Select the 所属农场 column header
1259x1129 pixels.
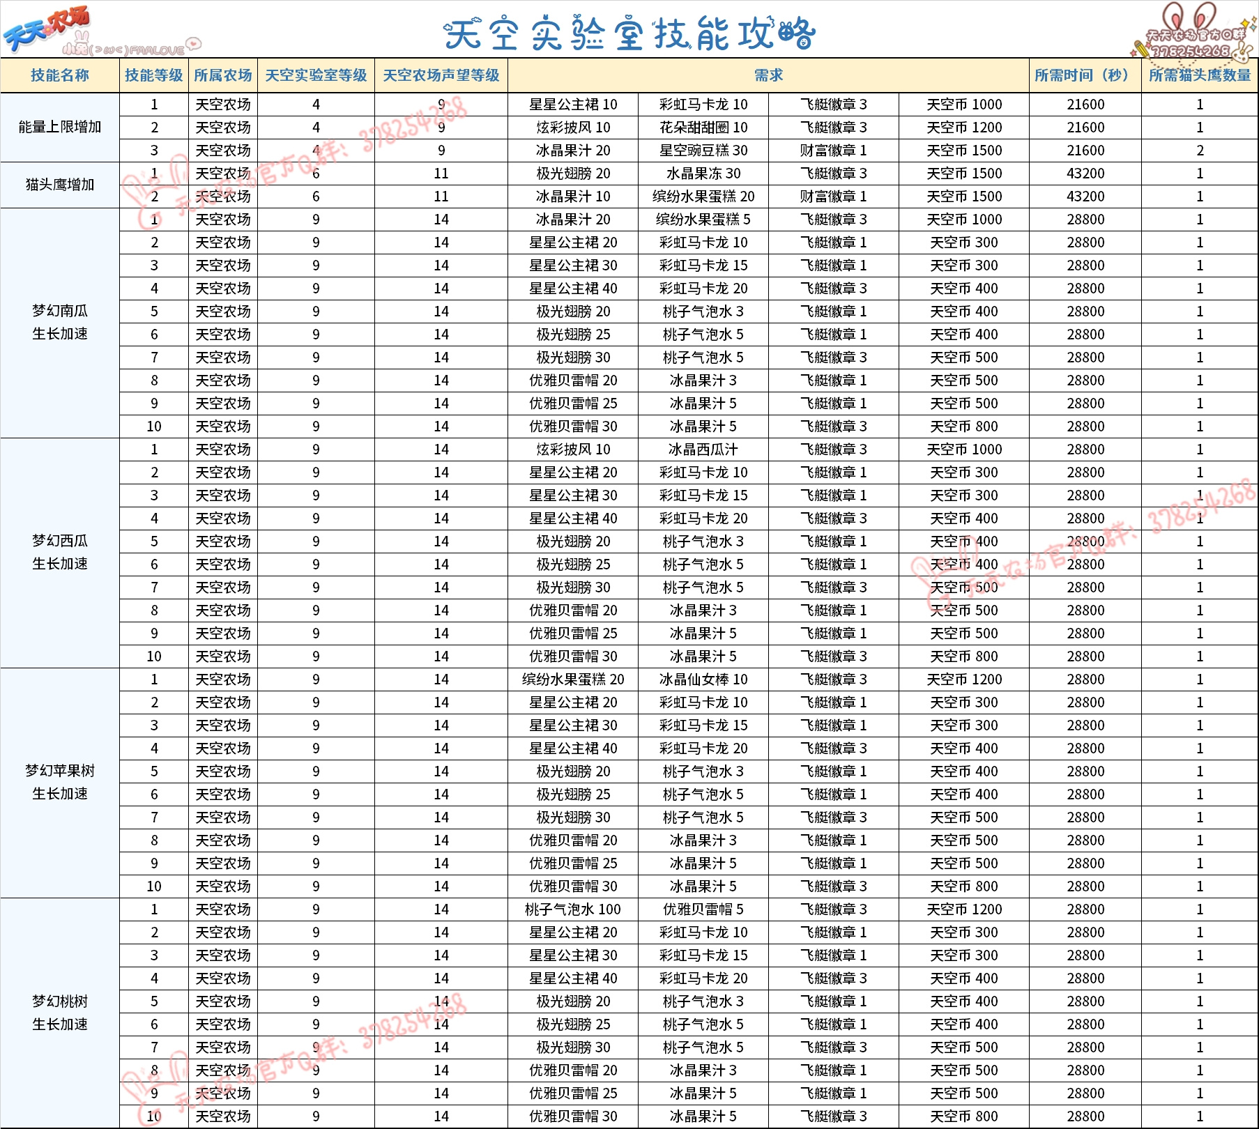coord(223,75)
